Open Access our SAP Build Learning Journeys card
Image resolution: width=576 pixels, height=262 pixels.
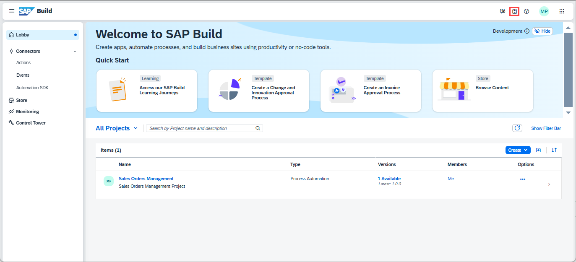[x=147, y=91]
